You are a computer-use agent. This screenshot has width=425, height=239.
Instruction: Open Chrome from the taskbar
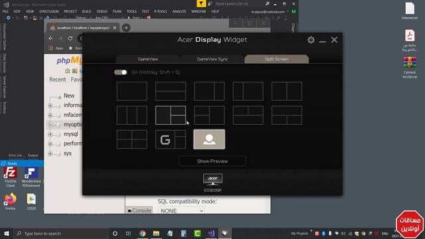tap(143, 233)
